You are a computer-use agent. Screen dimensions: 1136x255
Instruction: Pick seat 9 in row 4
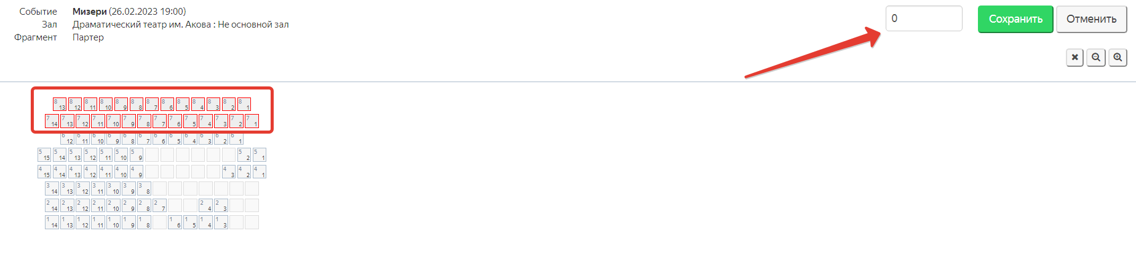(x=137, y=172)
